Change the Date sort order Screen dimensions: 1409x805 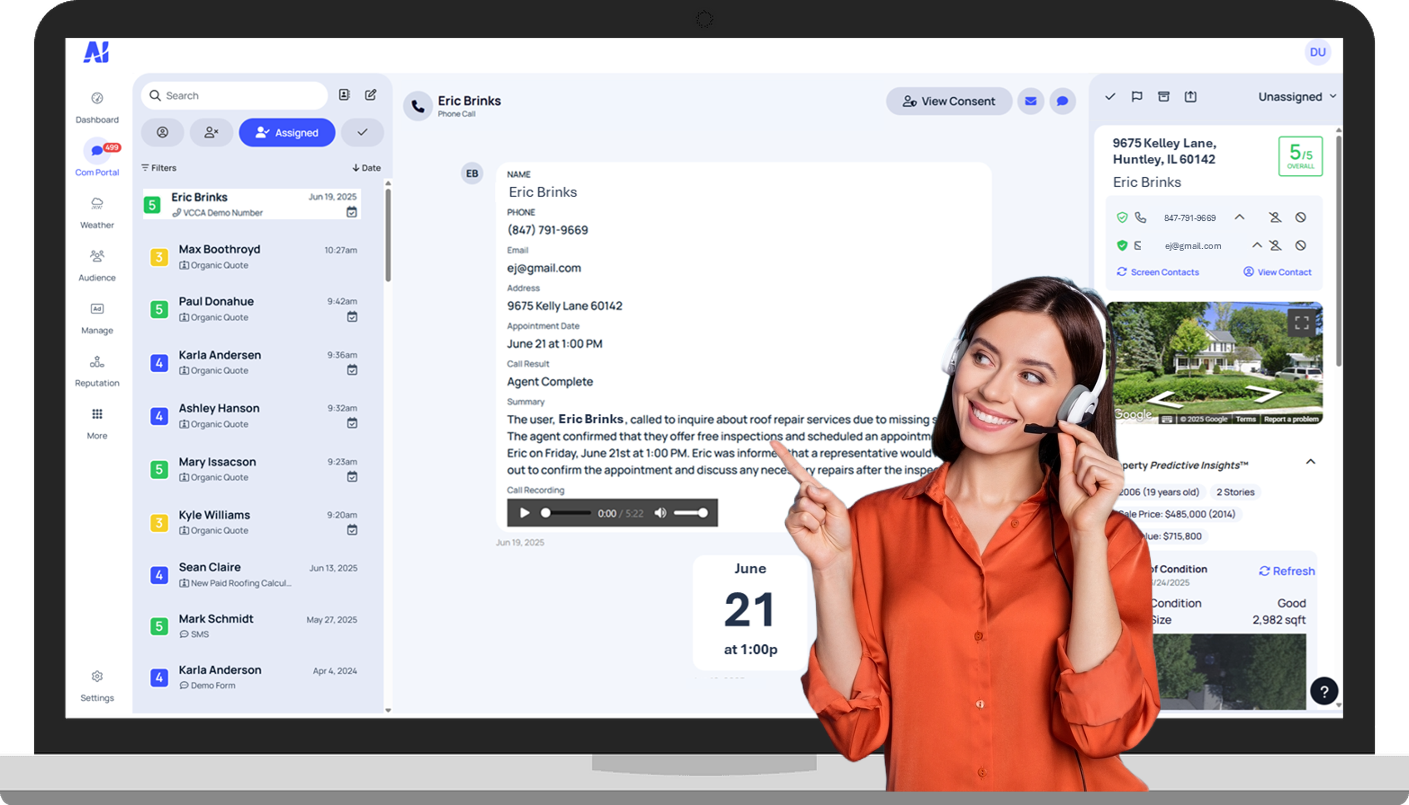click(x=366, y=168)
